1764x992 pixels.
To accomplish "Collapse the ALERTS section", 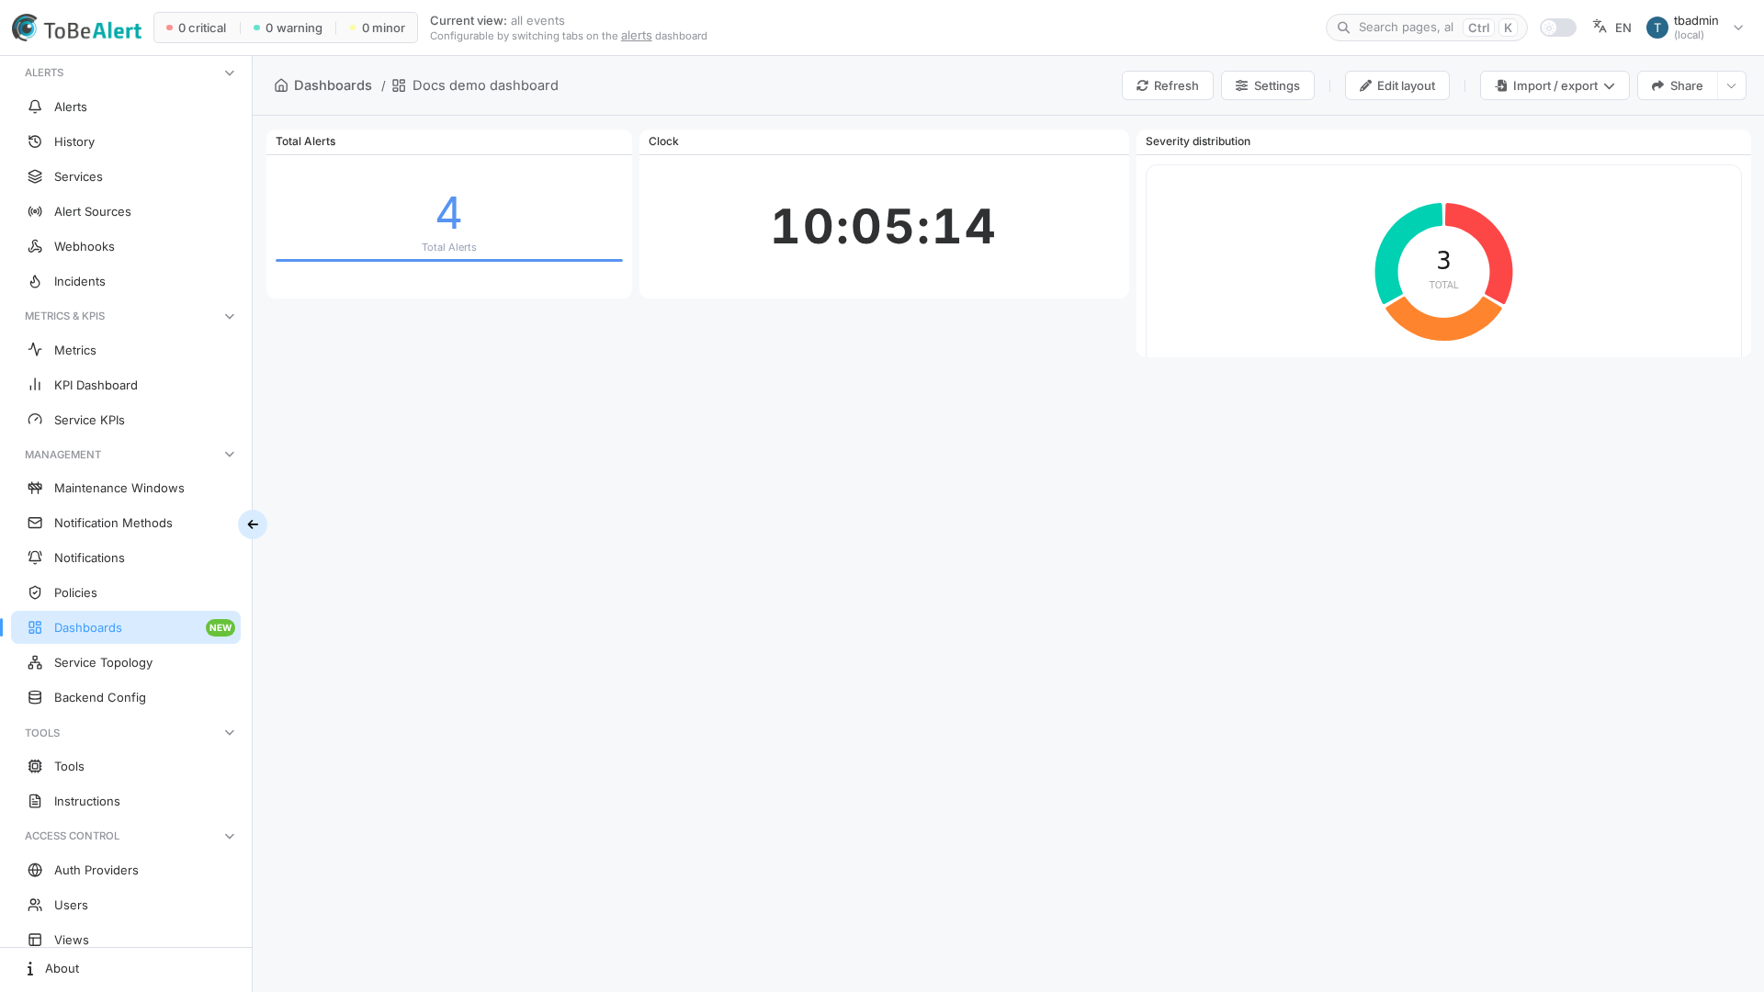I will (x=230, y=73).
